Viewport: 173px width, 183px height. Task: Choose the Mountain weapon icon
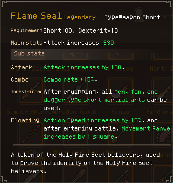(117, 135)
